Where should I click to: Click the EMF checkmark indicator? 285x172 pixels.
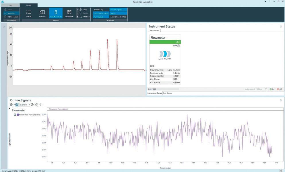(x=179, y=46)
